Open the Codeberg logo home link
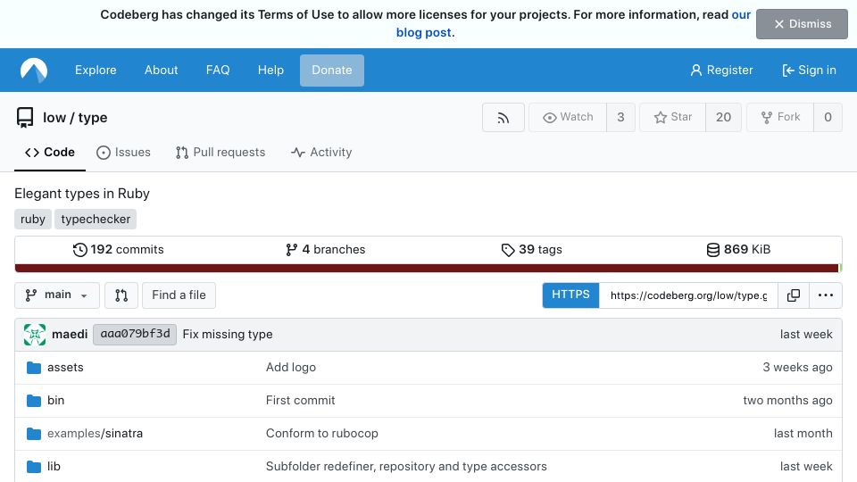857x482 pixels. (x=34, y=71)
